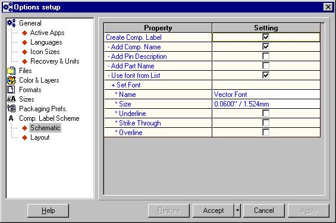Viewport: 336px width, 223px height.
Task: Toggle the Create Comp. Label checkbox
Action: [266, 37]
